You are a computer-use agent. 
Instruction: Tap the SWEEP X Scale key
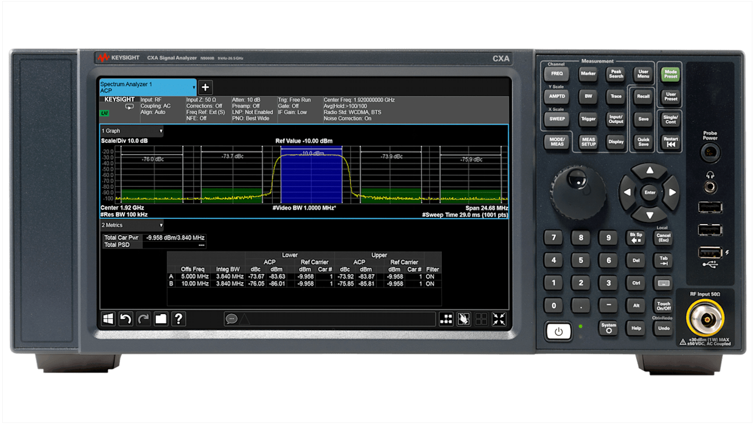pyautogui.click(x=556, y=118)
